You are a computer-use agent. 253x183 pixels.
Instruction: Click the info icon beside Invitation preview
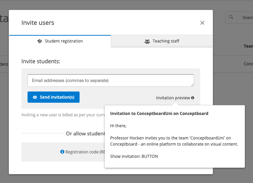193,98
